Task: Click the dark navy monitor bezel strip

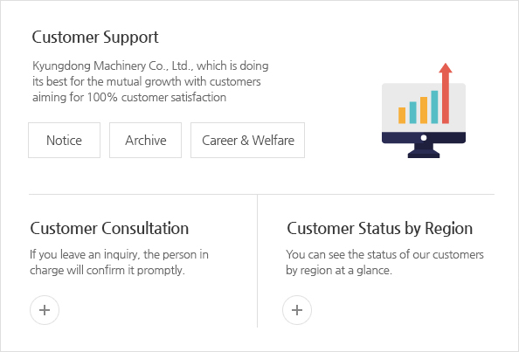Action: 424,138
